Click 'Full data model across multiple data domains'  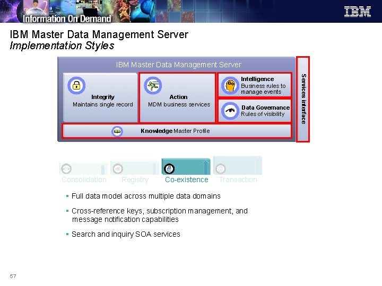click(x=146, y=196)
